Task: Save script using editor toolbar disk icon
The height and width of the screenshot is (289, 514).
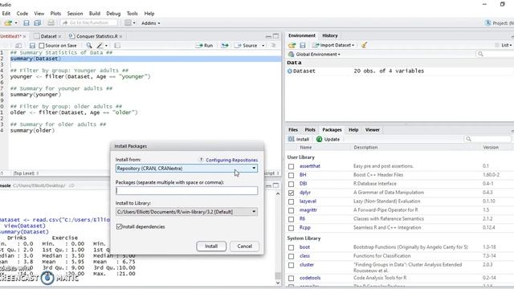Action: (x=32, y=46)
